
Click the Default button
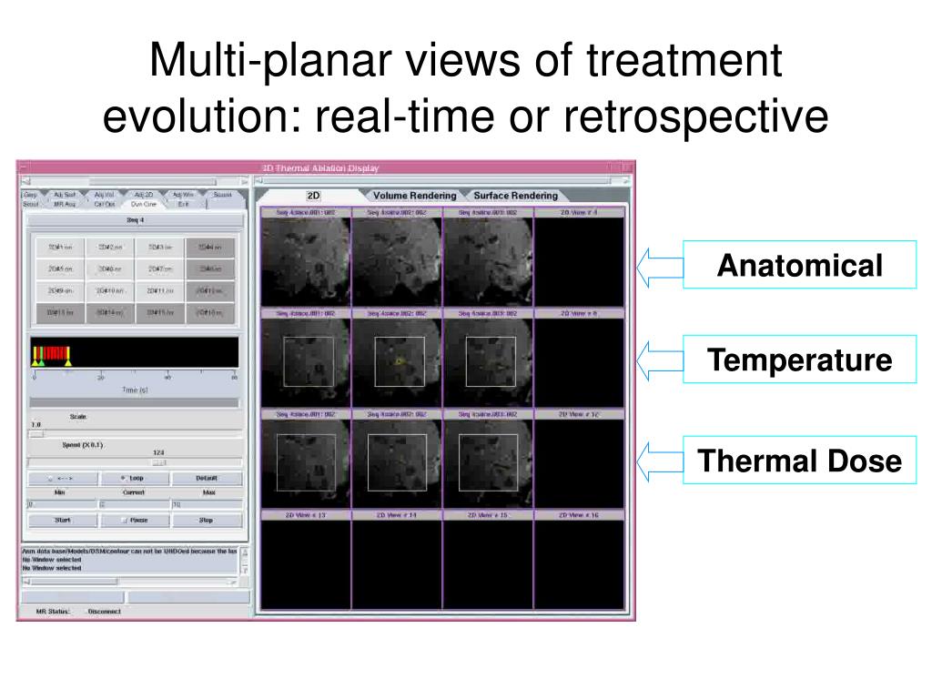(207, 478)
